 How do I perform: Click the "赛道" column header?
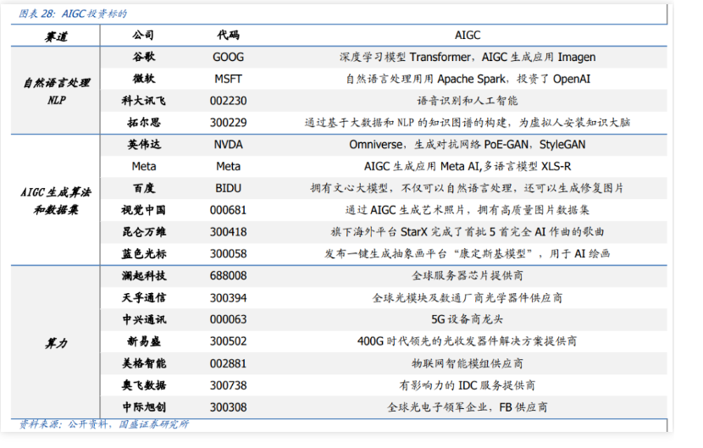[x=56, y=36]
